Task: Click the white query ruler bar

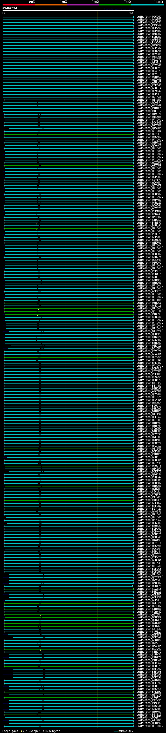Action: 68,10
